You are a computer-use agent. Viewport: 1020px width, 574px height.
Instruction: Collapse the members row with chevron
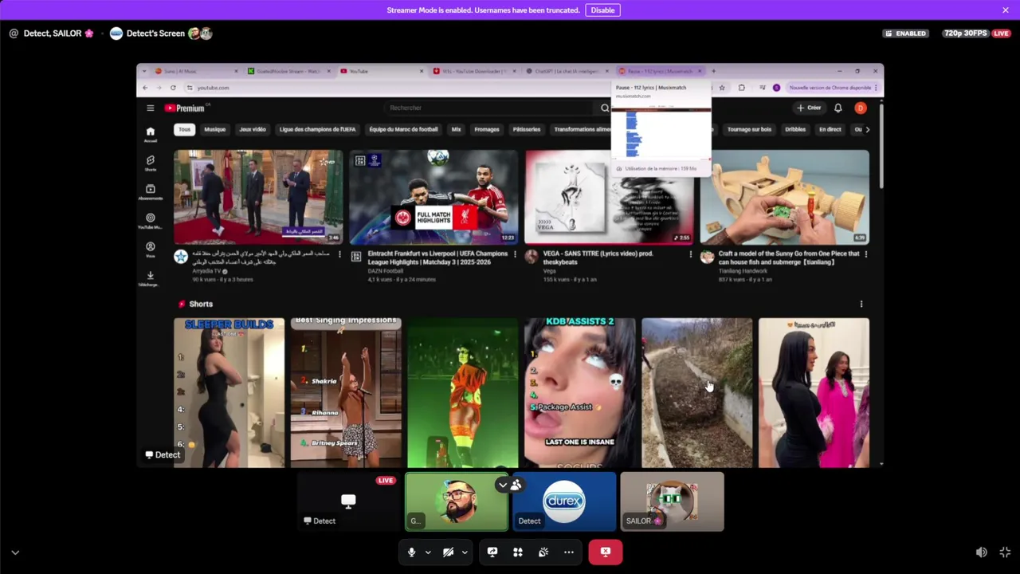pos(502,485)
